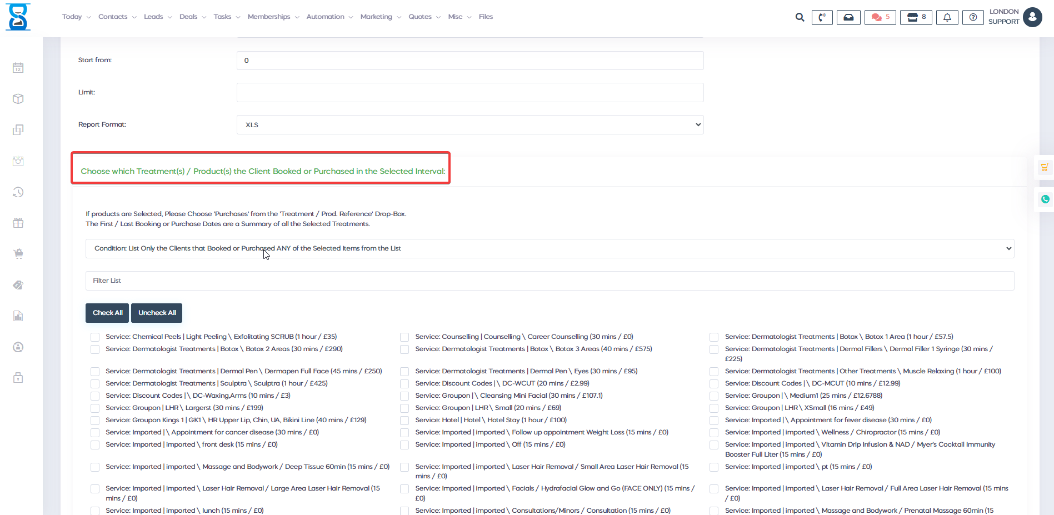Check Chemical Peels Exfoliating SCRUB service
The width and height of the screenshot is (1054, 515).
pos(95,337)
